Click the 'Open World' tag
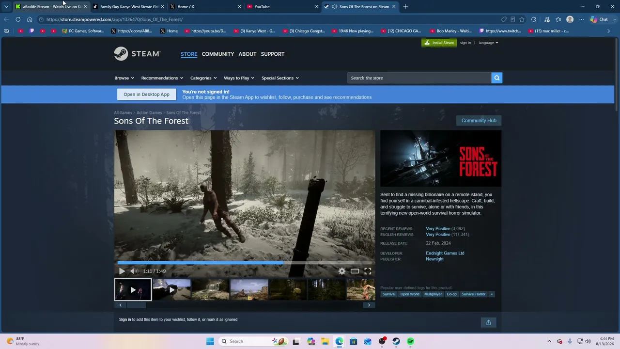The width and height of the screenshot is (620, 349). click(x=410, y=294)
